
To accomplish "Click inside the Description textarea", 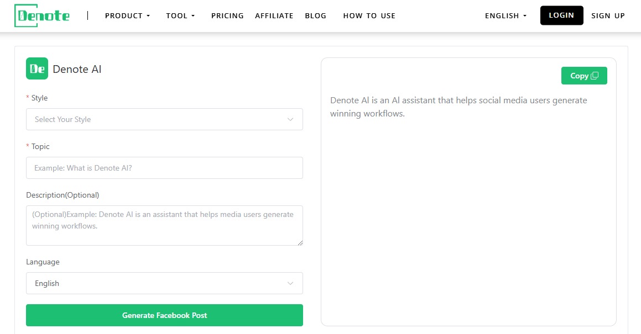I will 164,225.
